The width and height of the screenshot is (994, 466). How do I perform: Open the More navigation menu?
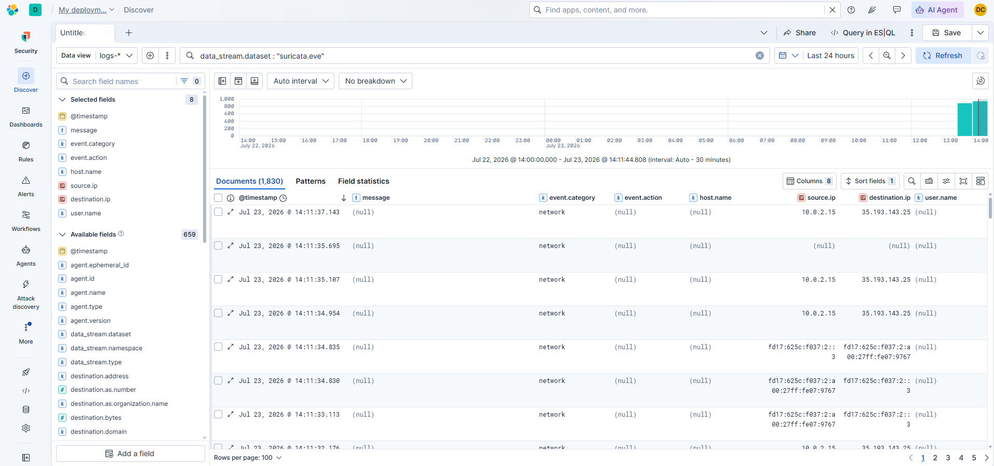coord(26,333)
